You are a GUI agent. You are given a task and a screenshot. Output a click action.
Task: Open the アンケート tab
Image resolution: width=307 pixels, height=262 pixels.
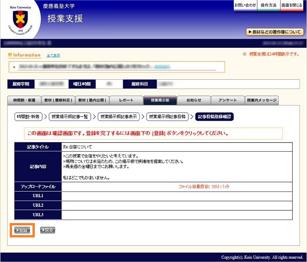[228, 101]
